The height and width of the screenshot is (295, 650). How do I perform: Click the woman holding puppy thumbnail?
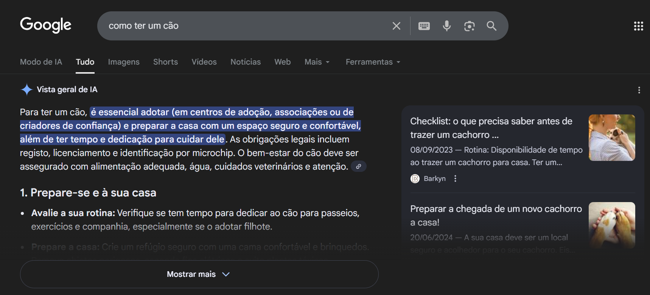[611, 137]
